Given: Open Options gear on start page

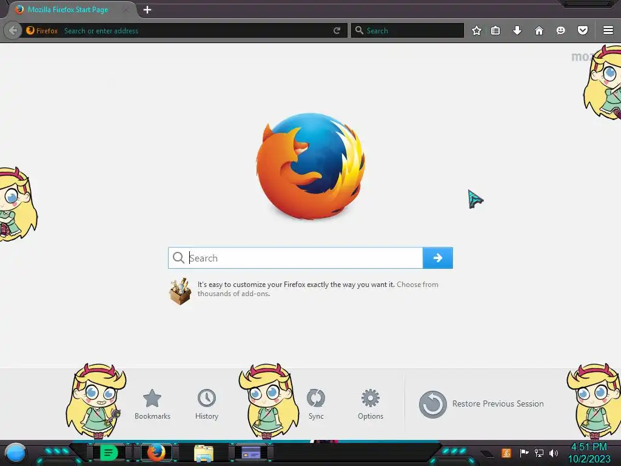Looking at the screenshot, I should coord(371,404).
